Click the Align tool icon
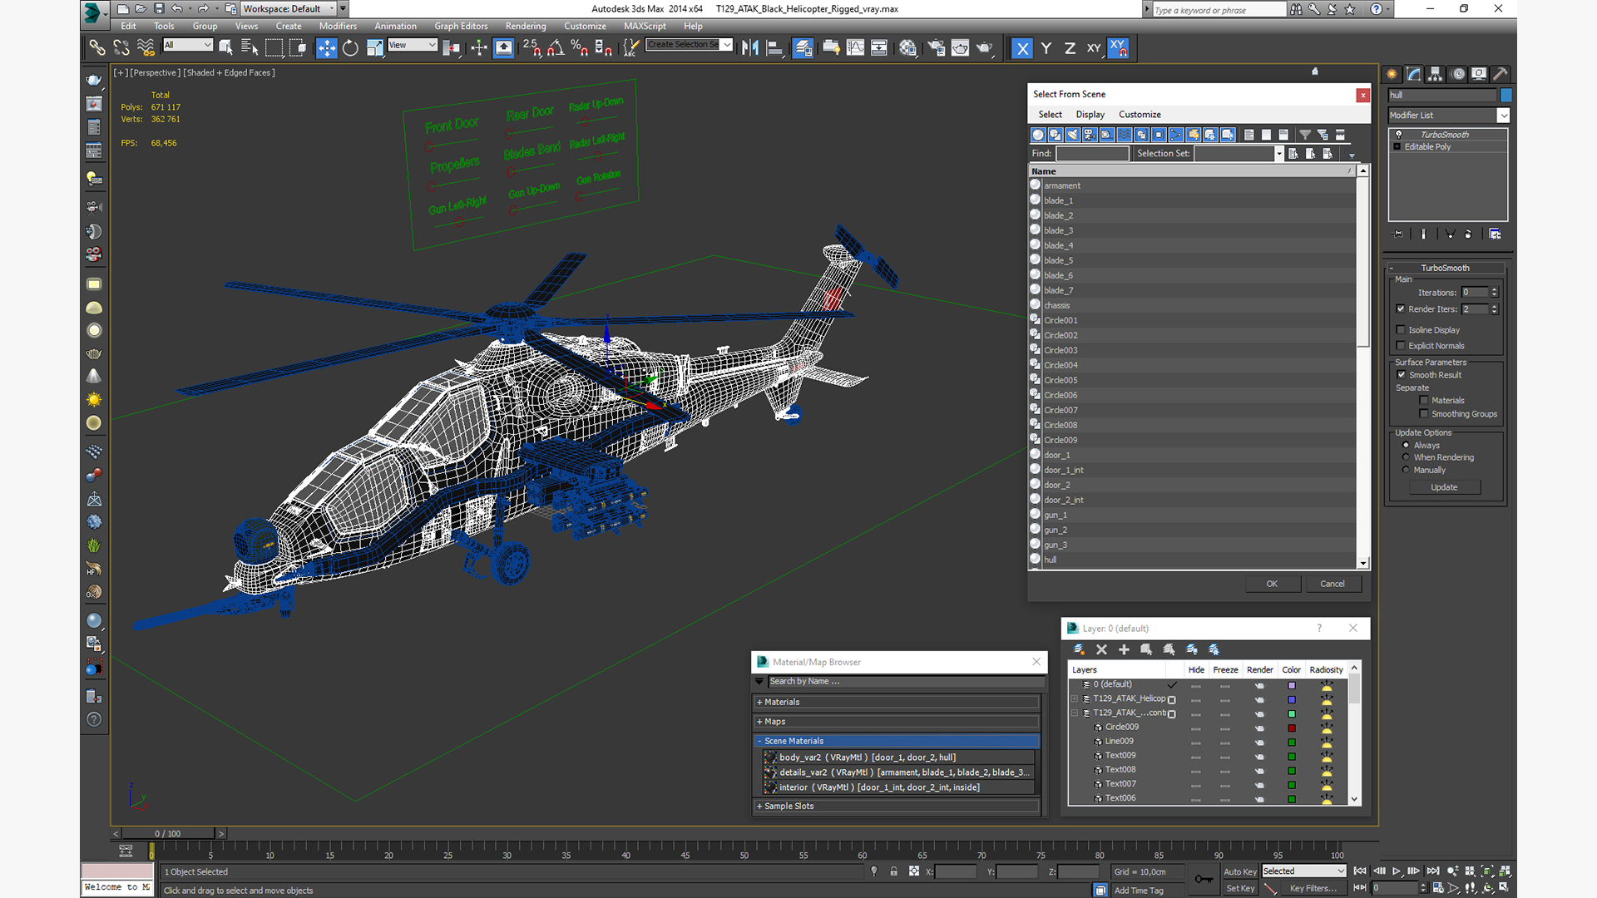Viewport: 1597px width, 898px height. pos(774,48)
